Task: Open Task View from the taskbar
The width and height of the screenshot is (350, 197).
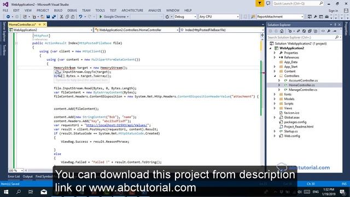Action: tap(31, 192)
